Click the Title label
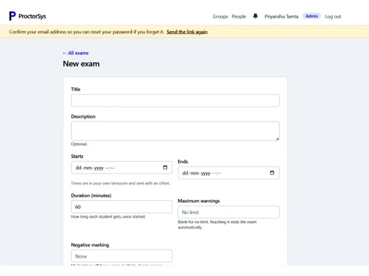The image size is (369, 276). (76, 89)
